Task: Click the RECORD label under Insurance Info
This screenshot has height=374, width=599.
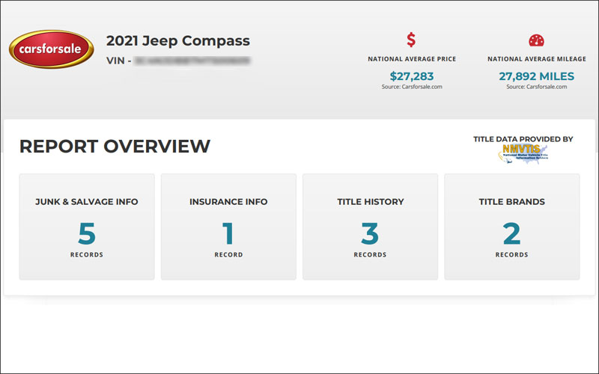Action: coord(228,254)
